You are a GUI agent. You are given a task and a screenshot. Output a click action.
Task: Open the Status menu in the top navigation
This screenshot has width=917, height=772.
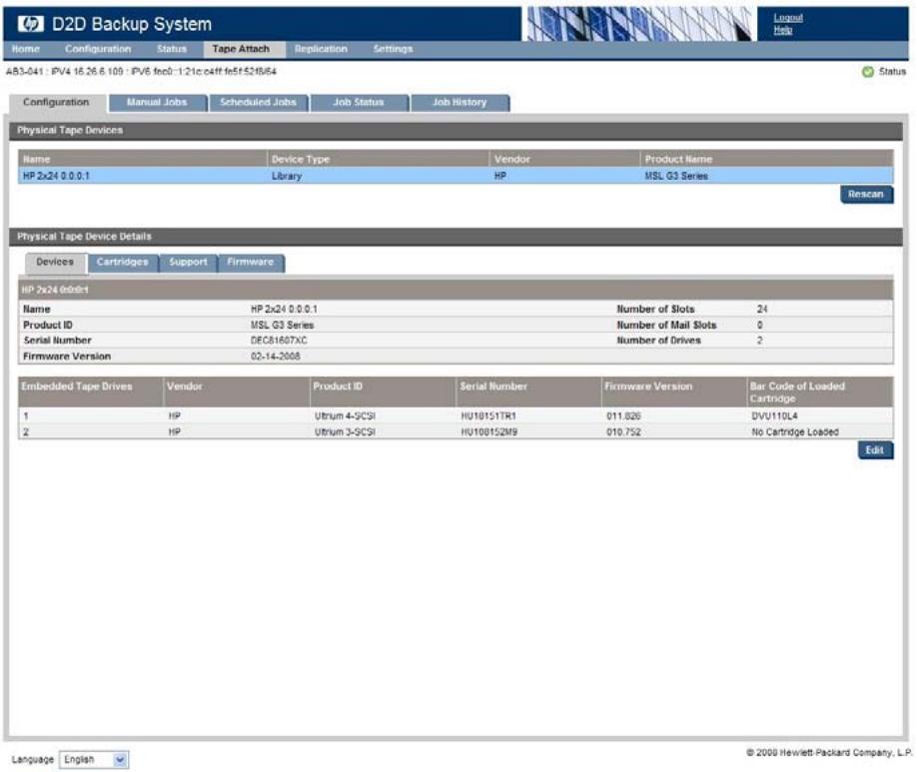(172, 49)
